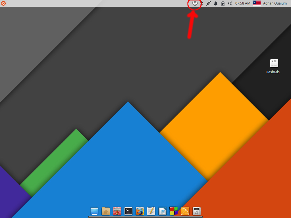Screen dimensions: 291x218
Task: Toggle Bluetooth from the system tray
Action: coord(202,3)
